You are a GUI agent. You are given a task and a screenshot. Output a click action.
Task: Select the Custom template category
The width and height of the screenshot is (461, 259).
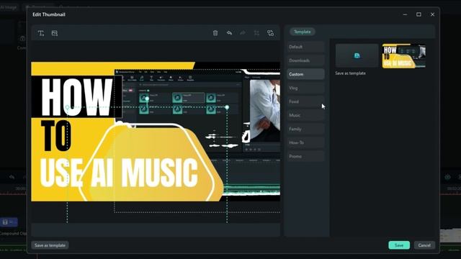305,74
